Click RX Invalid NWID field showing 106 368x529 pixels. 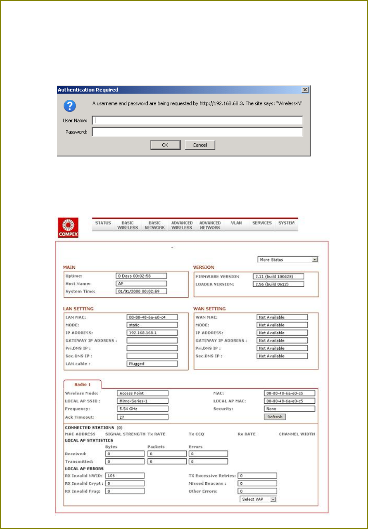(125, 476)
